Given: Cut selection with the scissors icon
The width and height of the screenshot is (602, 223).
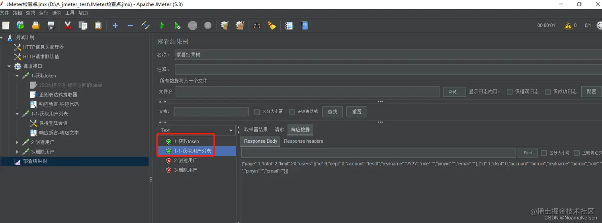Looking at the screenshot, I should pos(68,25).
